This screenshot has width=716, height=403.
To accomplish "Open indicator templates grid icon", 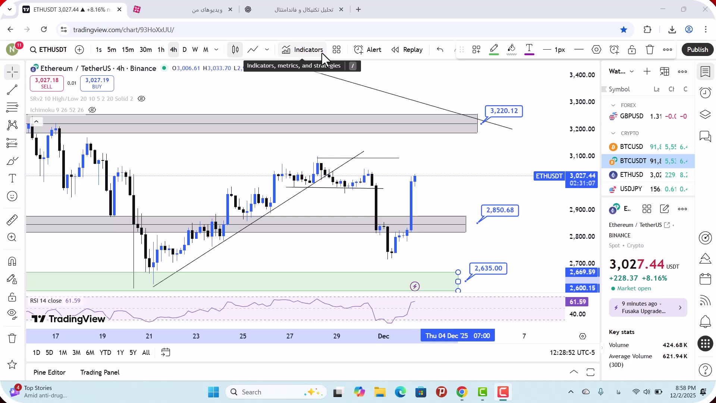I will [x=337, y=50].
